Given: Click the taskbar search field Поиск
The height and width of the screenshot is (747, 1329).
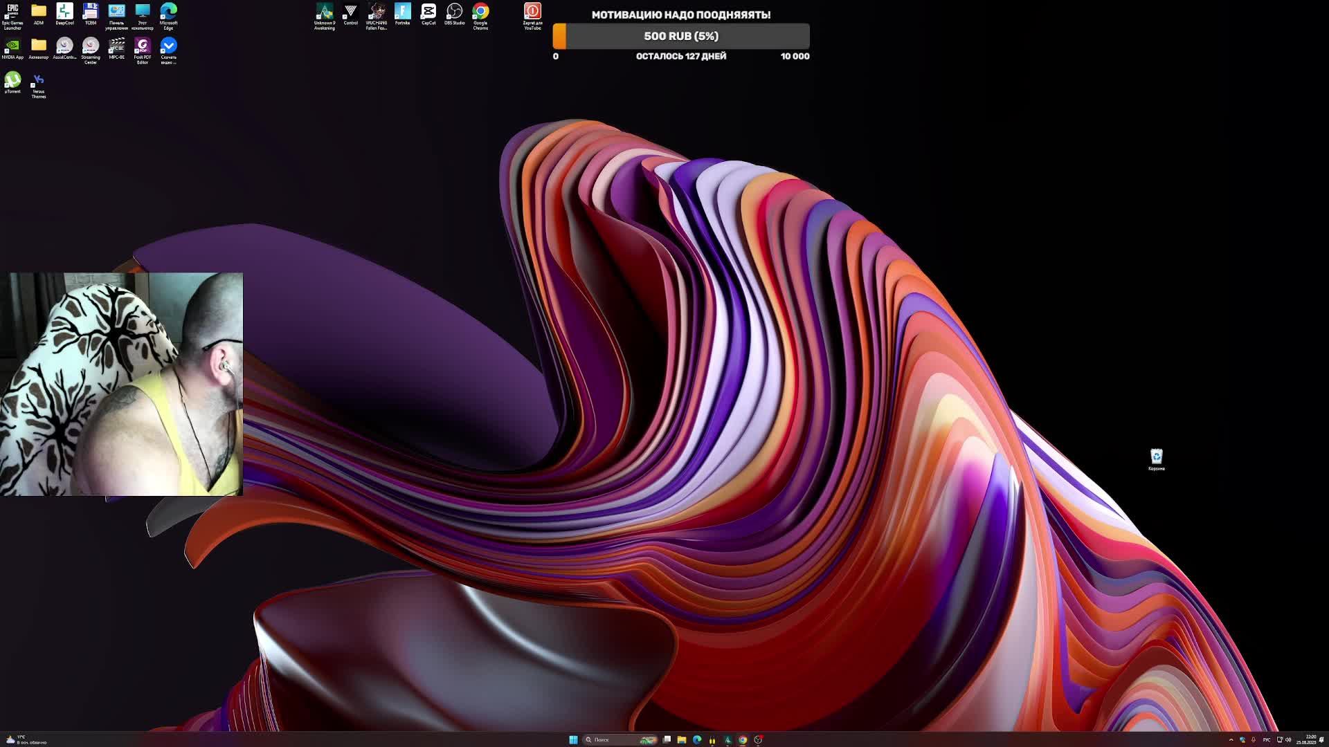Looking at the screenshot, I should click(609, 739).
